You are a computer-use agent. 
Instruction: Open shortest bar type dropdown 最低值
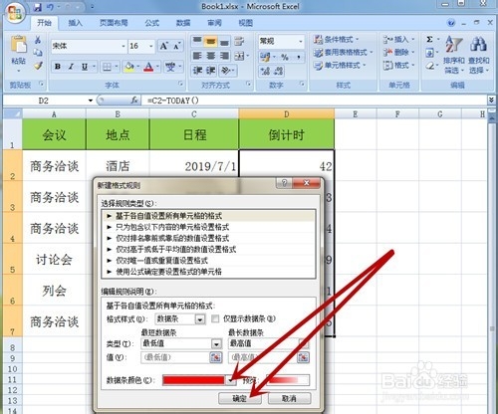click(216, 344)
